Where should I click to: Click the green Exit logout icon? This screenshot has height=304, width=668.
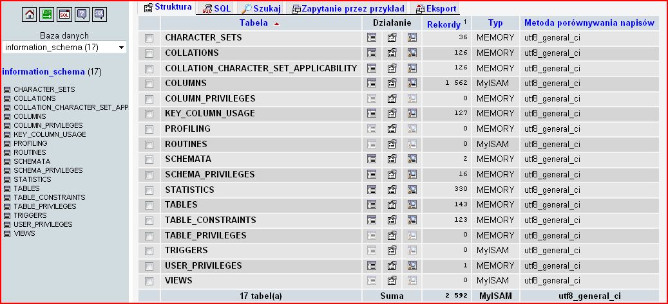(x=46, y=14)
